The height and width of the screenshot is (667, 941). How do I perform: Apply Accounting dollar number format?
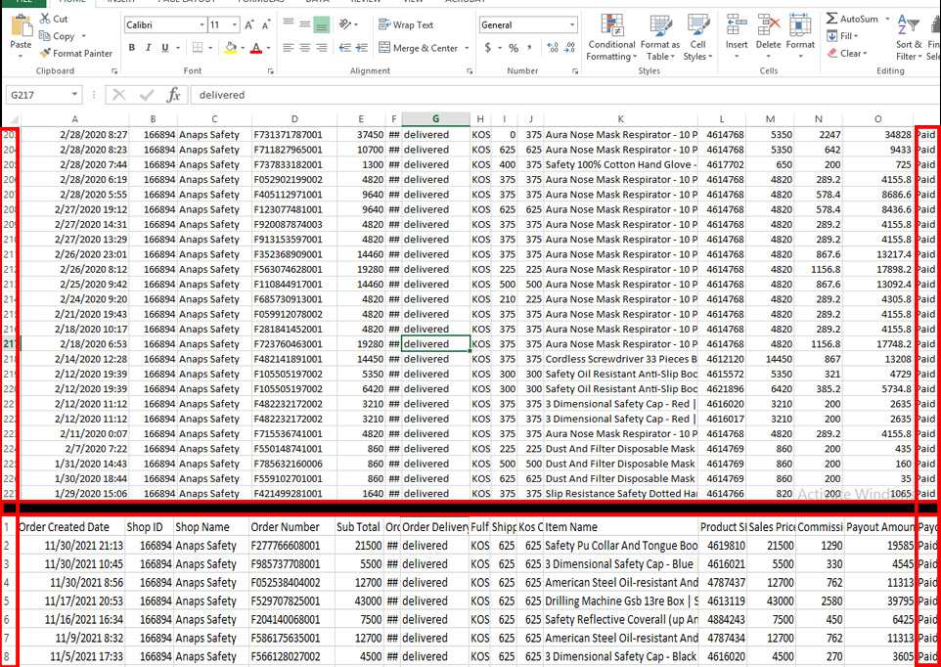(x=488, y=48)
